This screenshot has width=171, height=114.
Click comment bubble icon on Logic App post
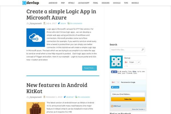coord(68,23)
